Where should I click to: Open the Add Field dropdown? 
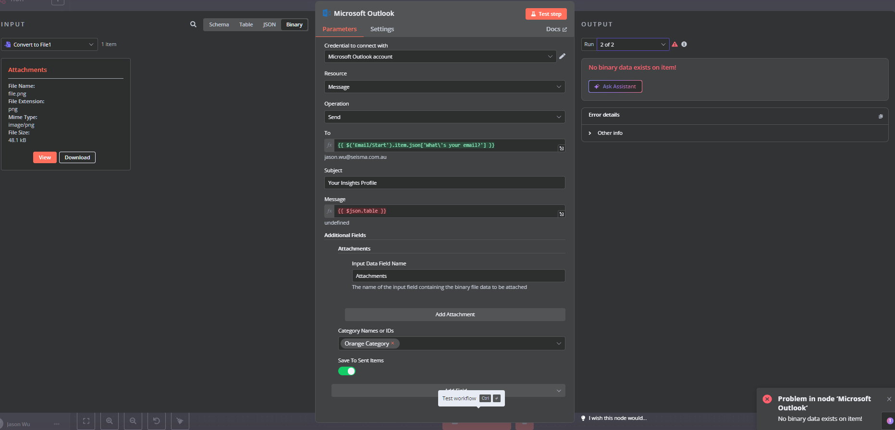point(448,390)
